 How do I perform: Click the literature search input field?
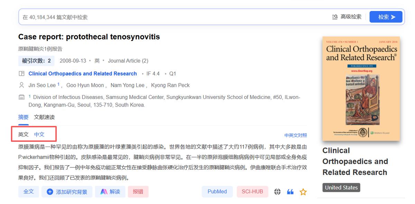[138, 16]
